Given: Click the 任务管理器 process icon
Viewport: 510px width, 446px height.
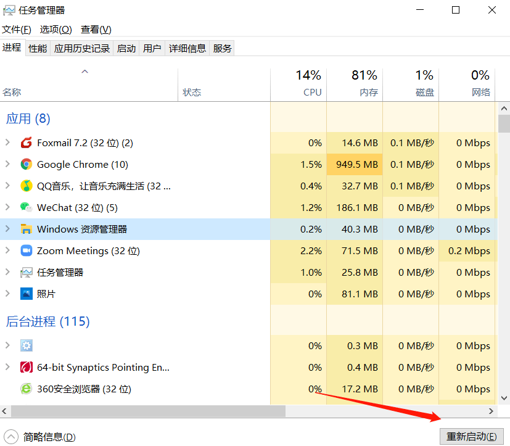Looking at the screenshot, I should click(26, 272).
